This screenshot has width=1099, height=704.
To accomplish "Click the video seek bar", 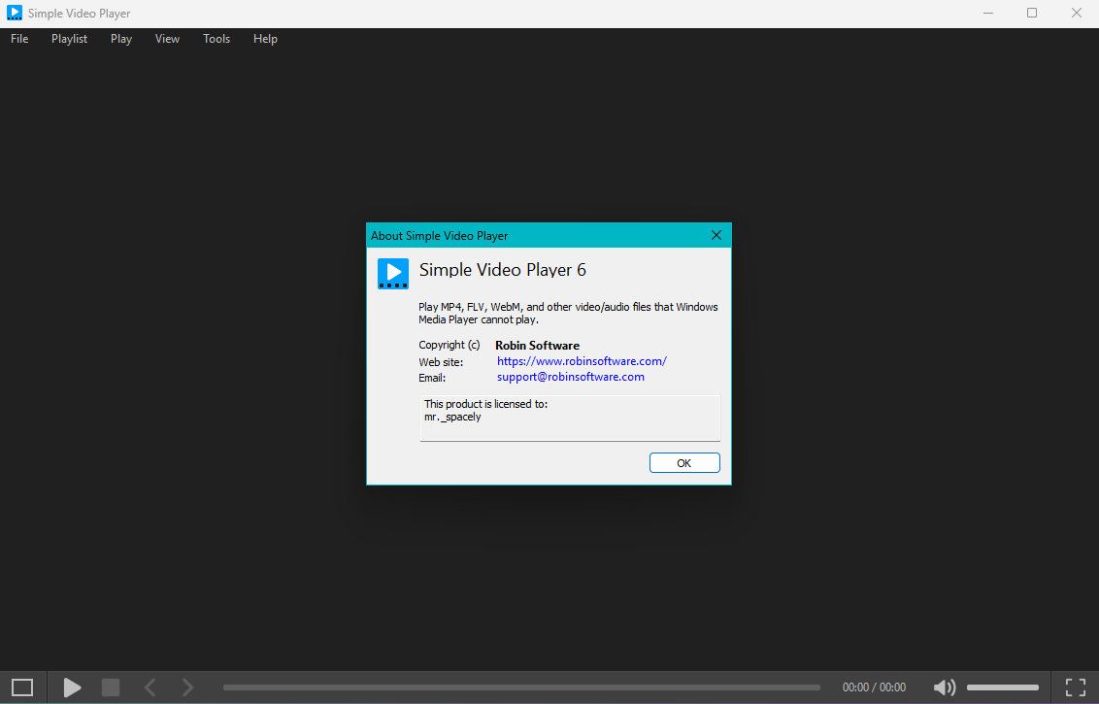I will coord(521,687).
